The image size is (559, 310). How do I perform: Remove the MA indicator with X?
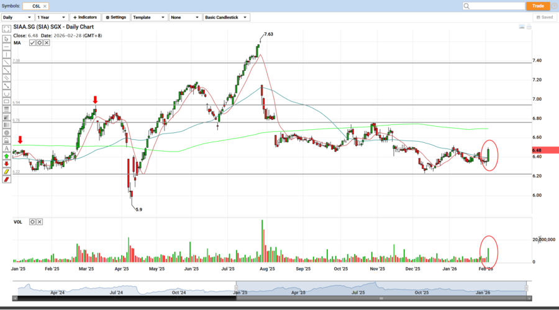pyautogui.click(x=47, y=43)
